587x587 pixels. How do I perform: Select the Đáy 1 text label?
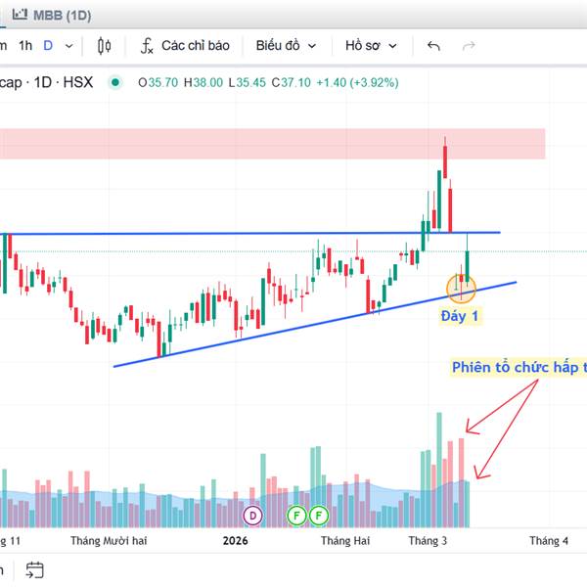point(460,316)
